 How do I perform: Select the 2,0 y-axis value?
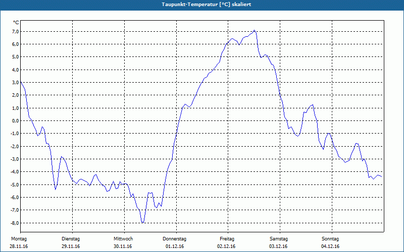pyautogui.click(x=16, y=95)
